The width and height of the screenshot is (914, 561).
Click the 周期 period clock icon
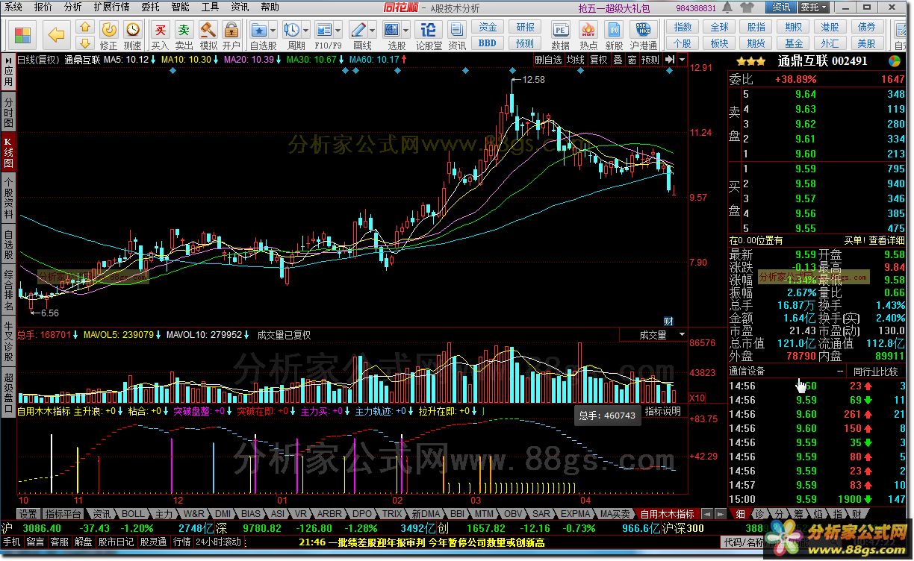pos(292,30)
